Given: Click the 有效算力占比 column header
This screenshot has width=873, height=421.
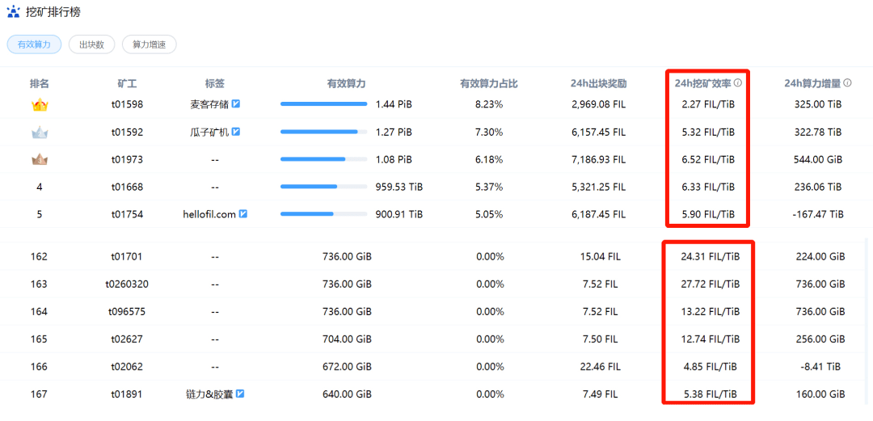Looking at the screenshot, I should point(488,83).
